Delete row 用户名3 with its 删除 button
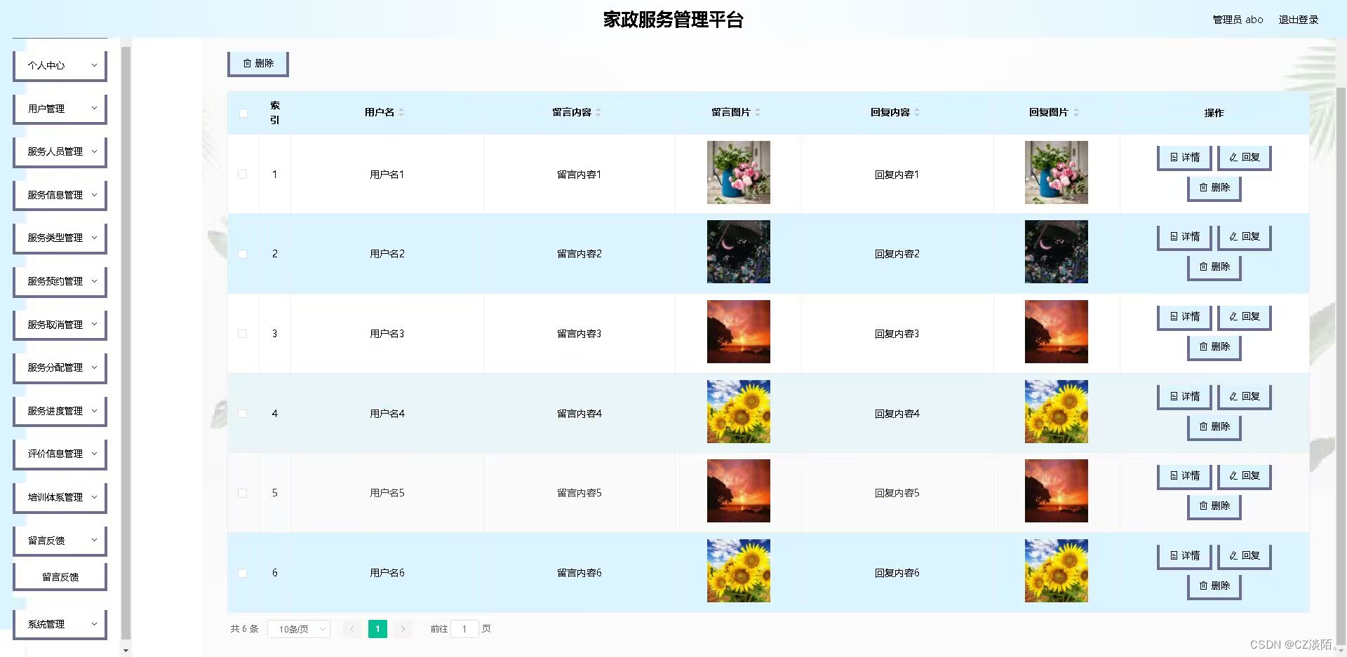The height and width of the screenshot is (657, 1347). (x=1214, y=347)
